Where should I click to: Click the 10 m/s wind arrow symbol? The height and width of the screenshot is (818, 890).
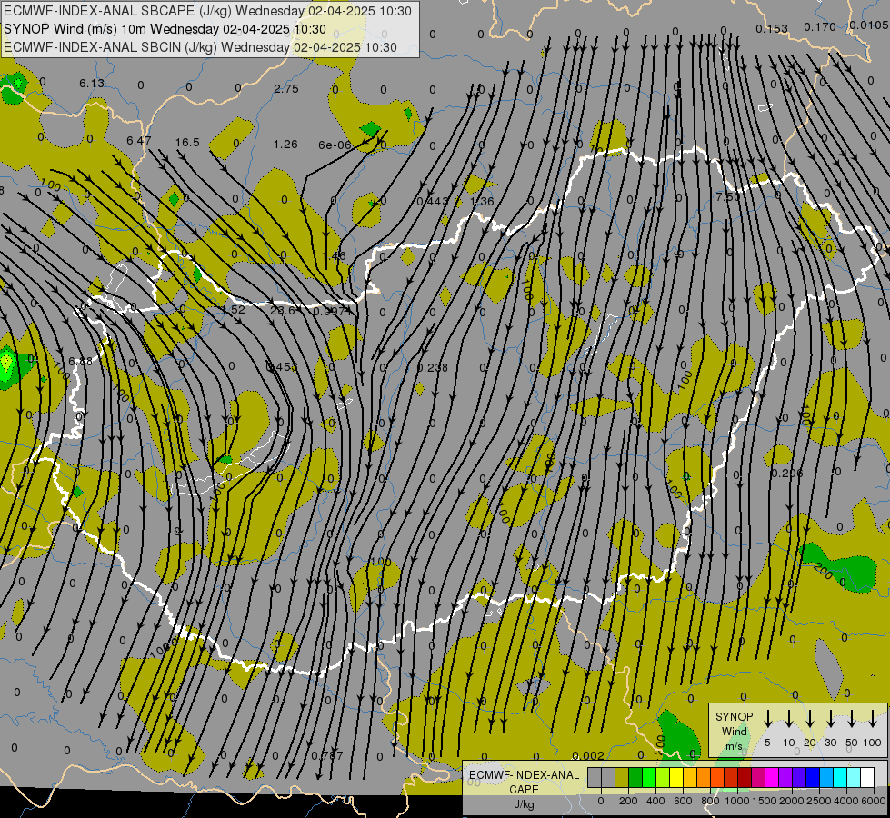coord(788,718)
